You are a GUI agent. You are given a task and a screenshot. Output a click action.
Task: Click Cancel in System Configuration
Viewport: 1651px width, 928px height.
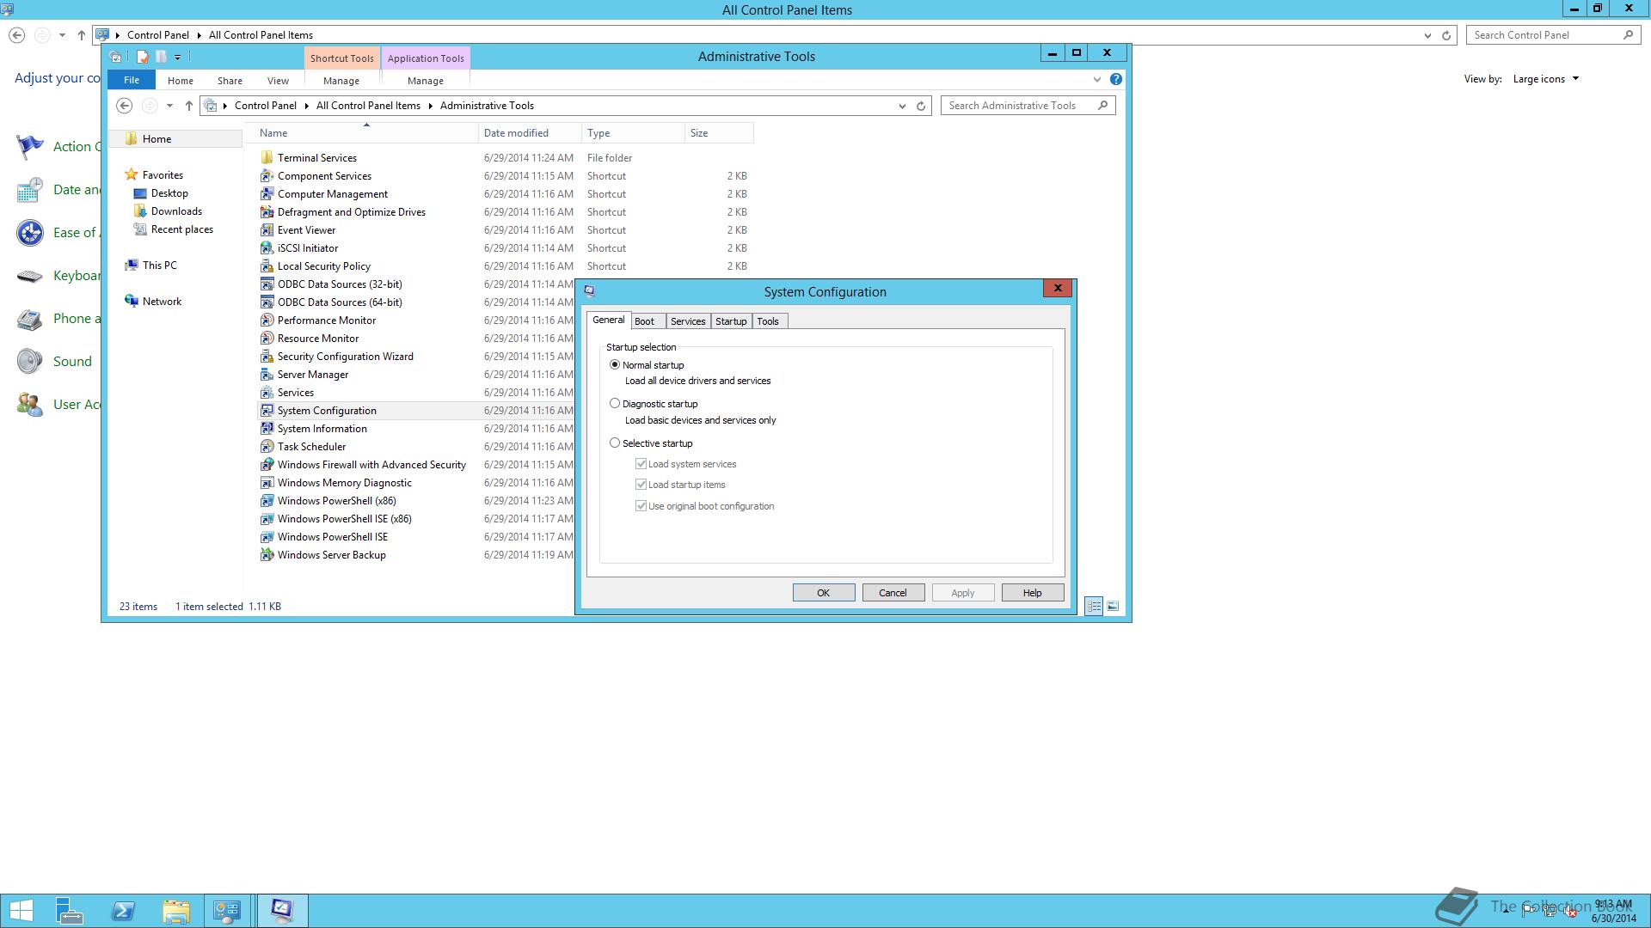pyautogui.click(x=893, y=593)
